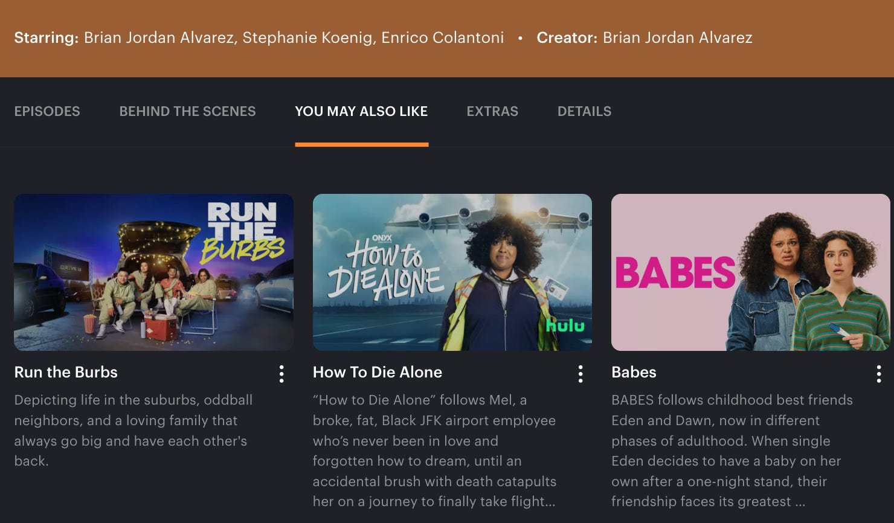Click the How To Die Alone poster thumbnail

452,272
